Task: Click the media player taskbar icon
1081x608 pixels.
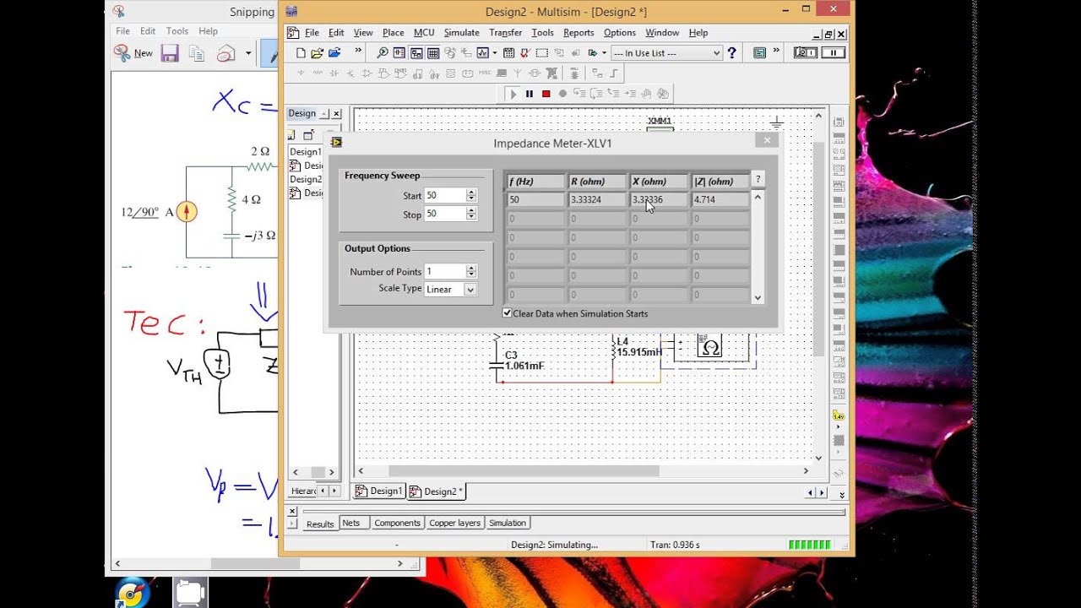Action: tap(133, 593)
